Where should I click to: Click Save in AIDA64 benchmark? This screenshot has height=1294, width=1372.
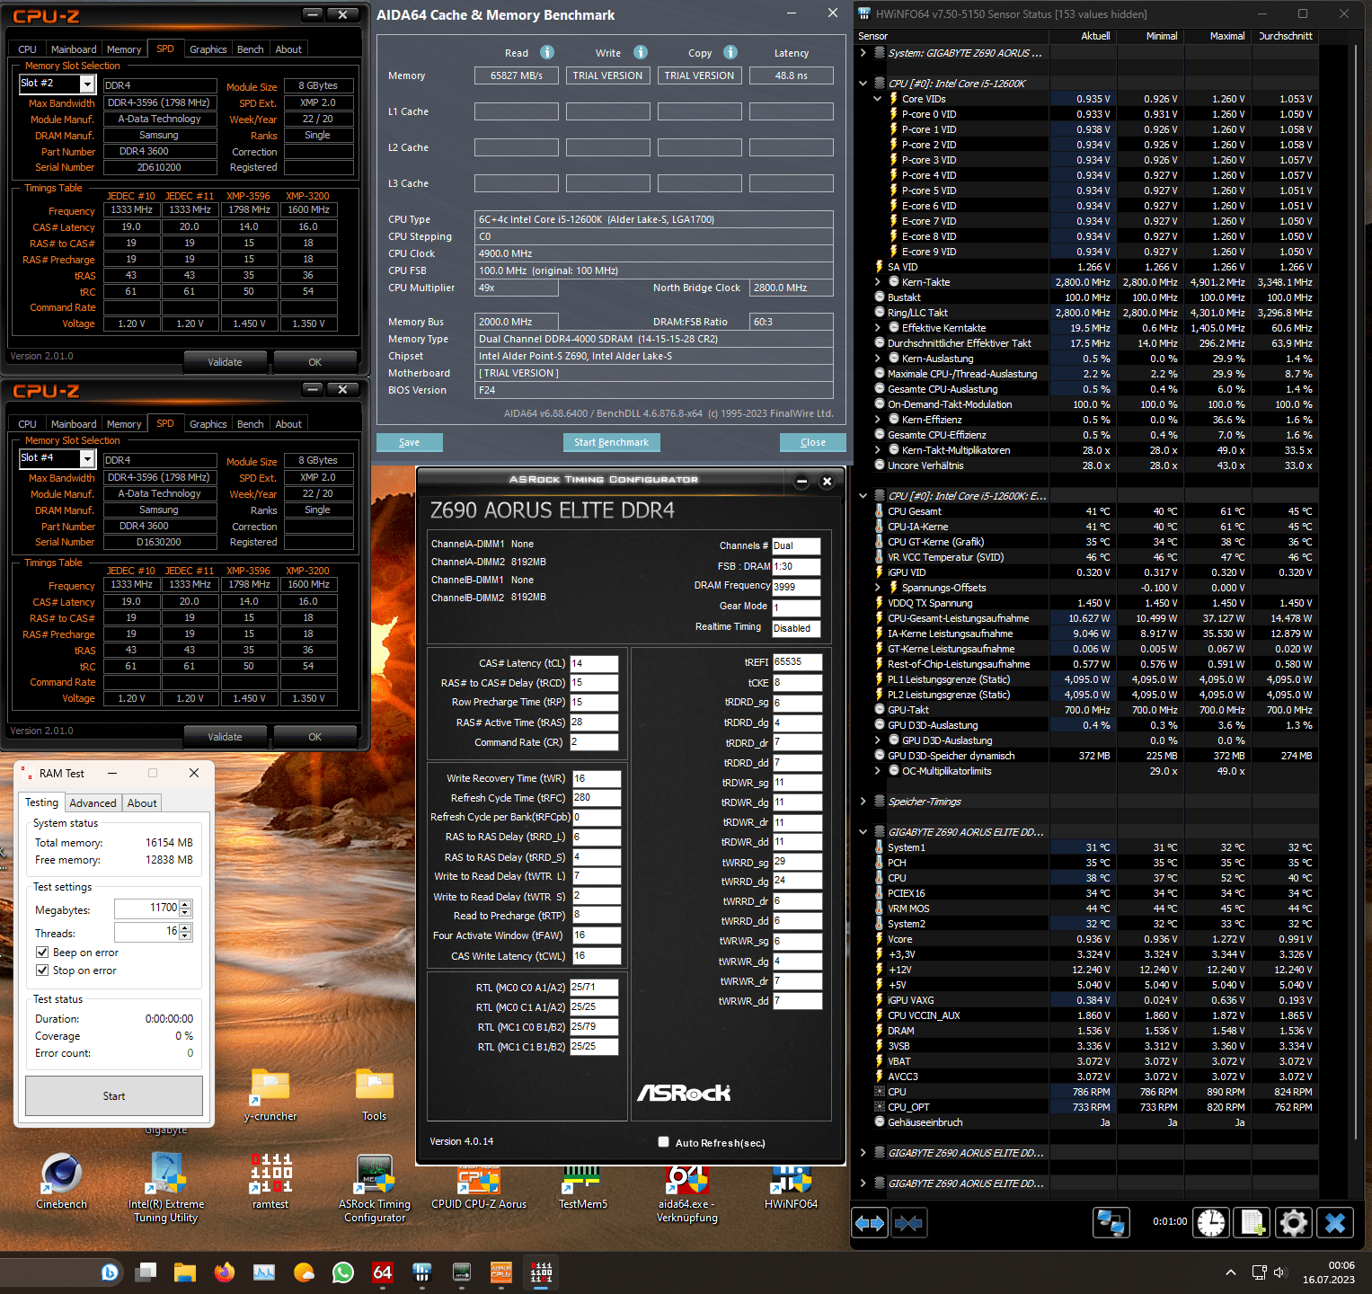pyautogui.click(x=410, y=442)
